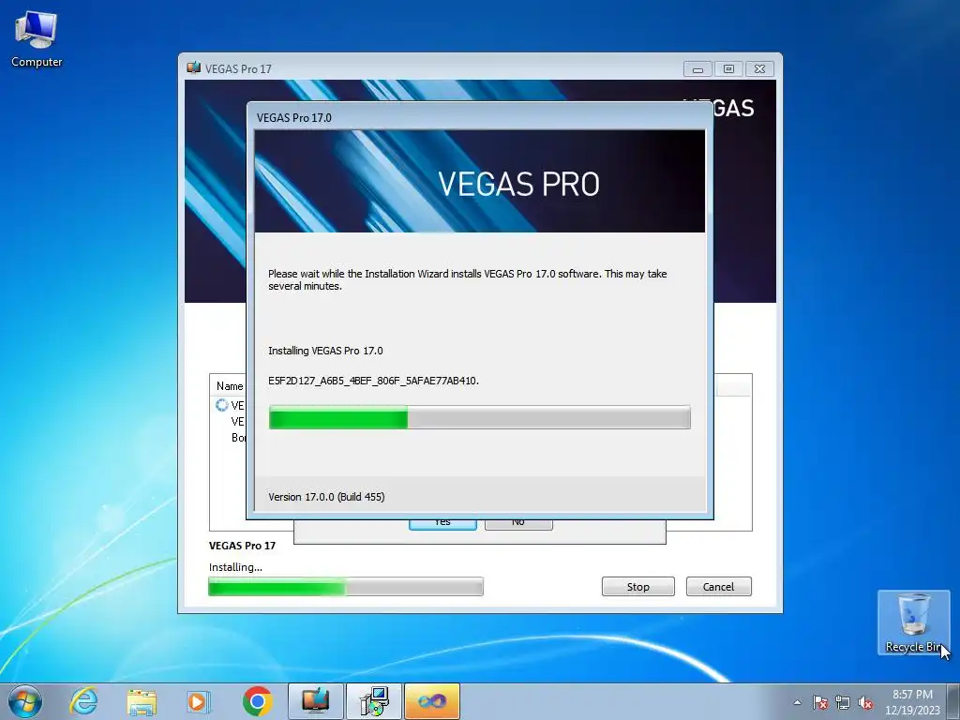Image resolution: width=960 pixels, height=720 pixels.
Task: Click the VEGAS Pro 17.0 dialog title
Action: [x=293, y=117]
